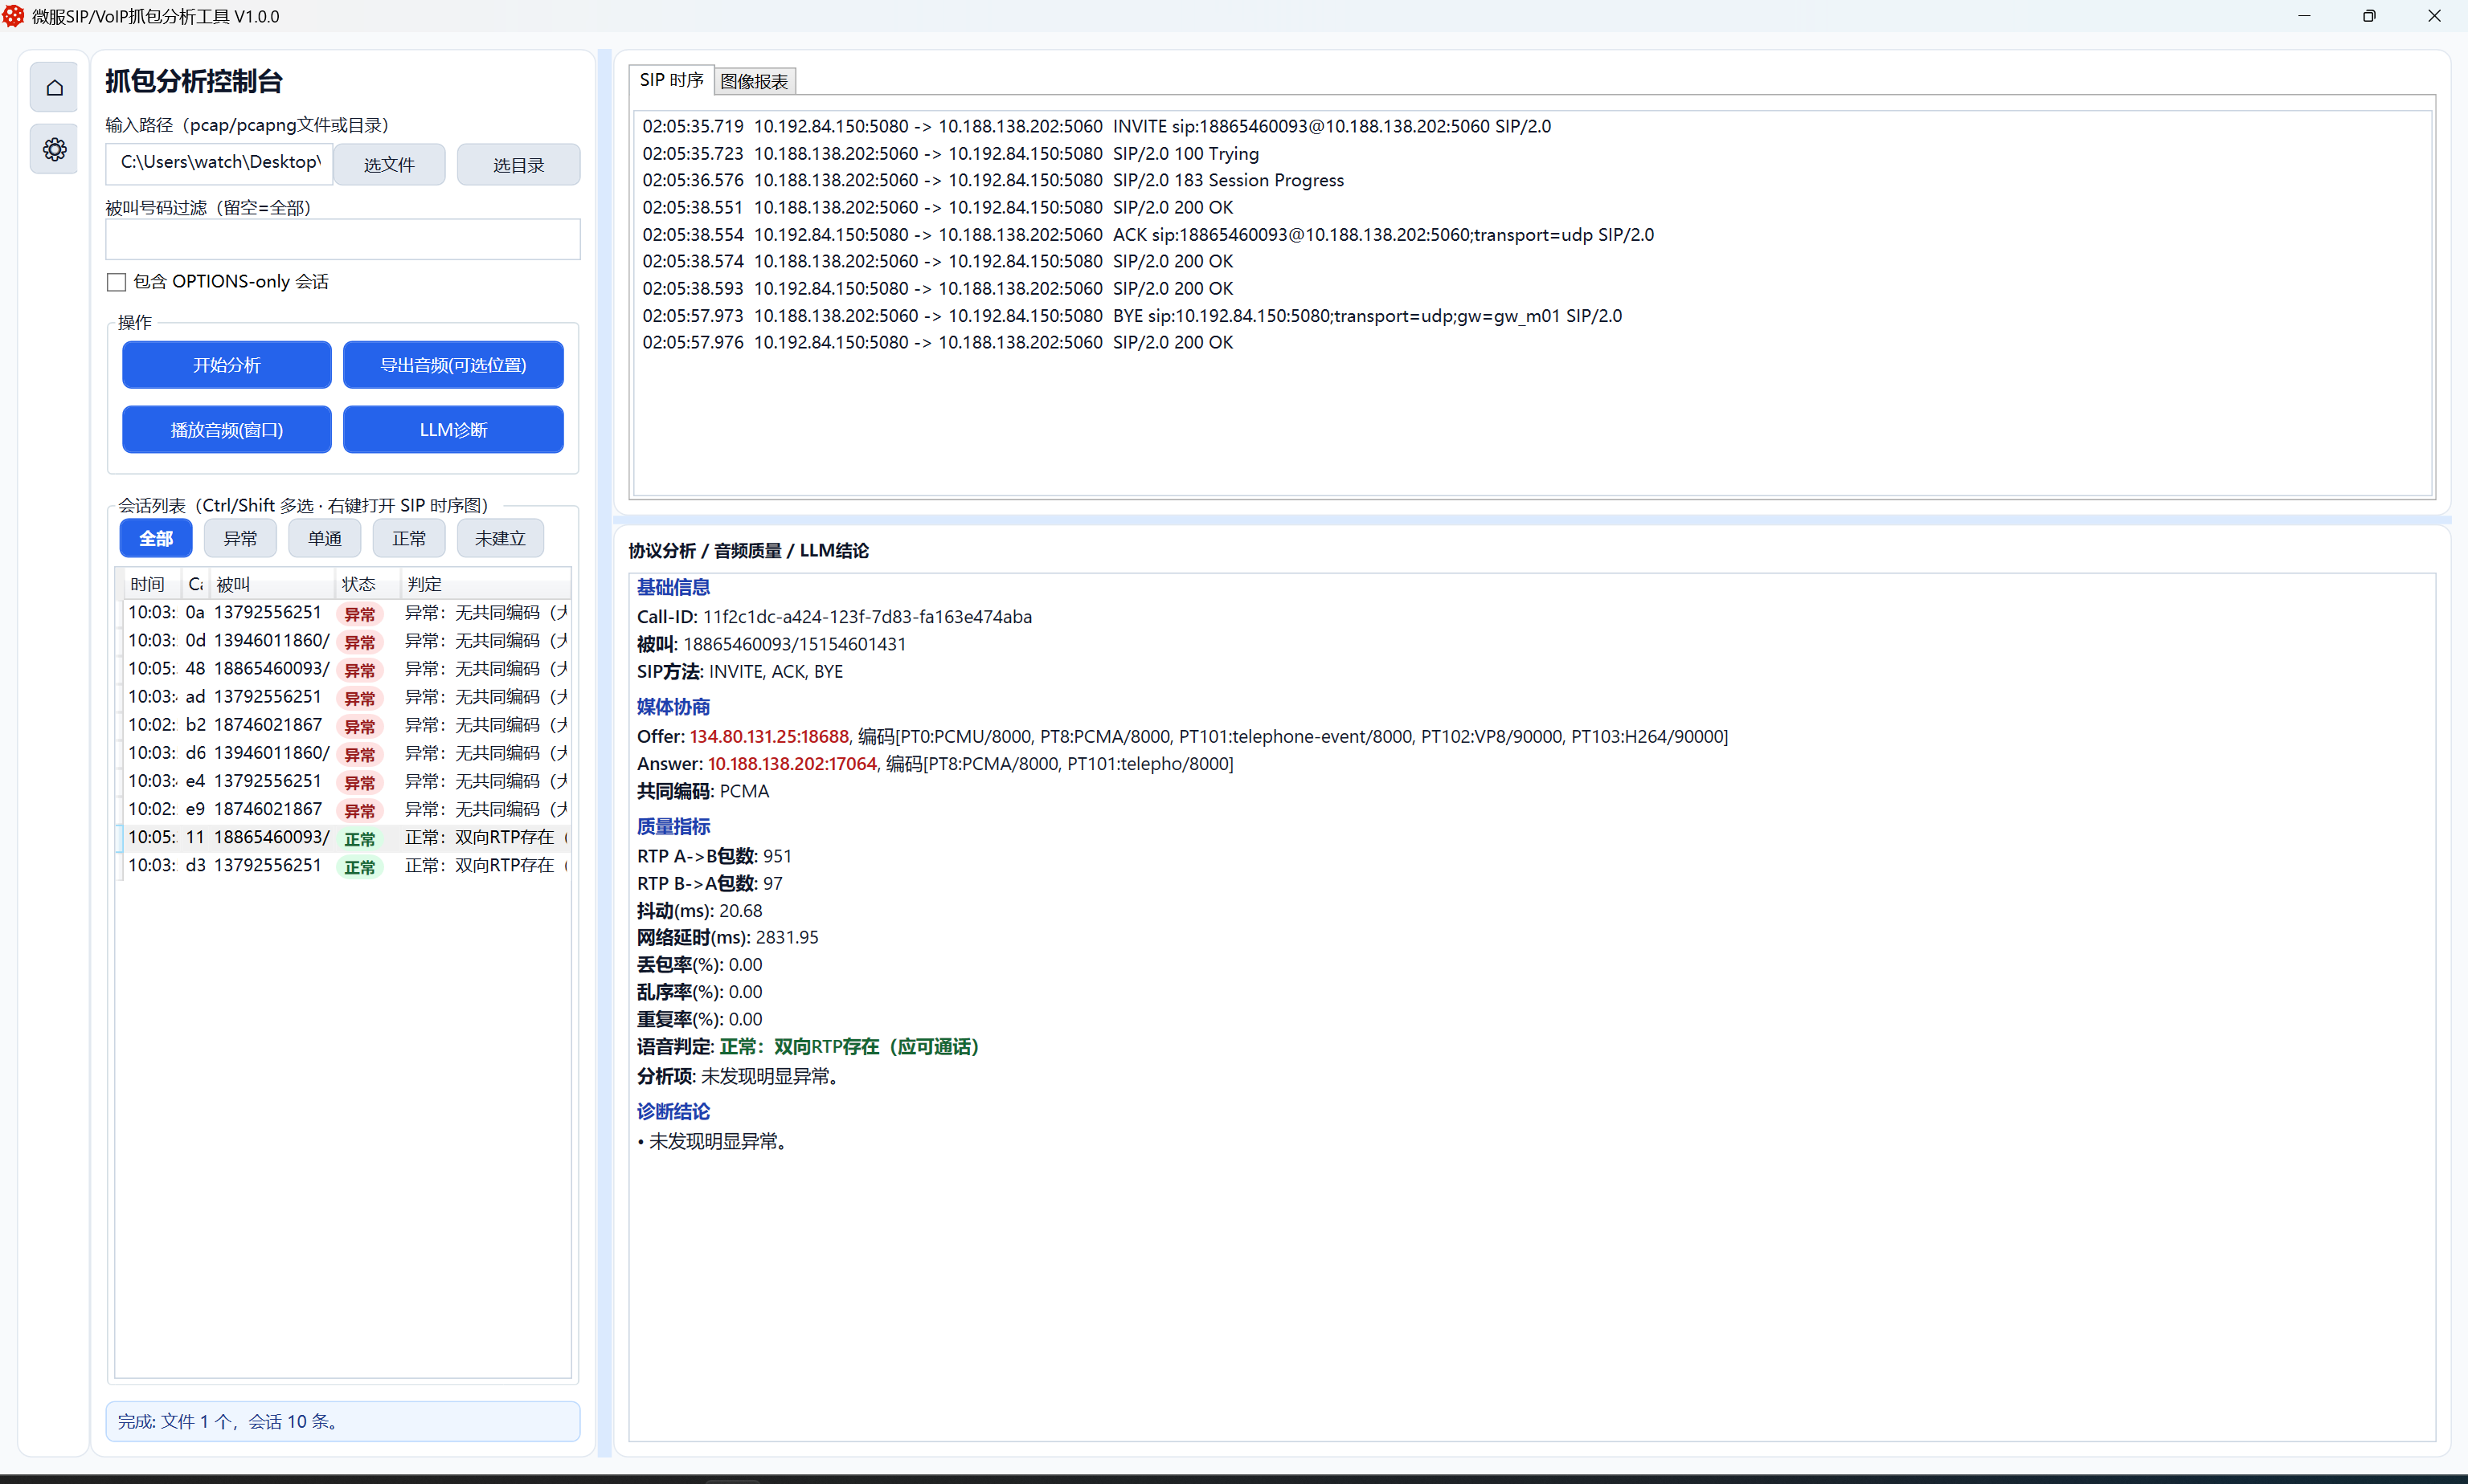Click the 被叫号码过滤 input field
This screenshot has height=1484, width=2468.
(342, 240)
